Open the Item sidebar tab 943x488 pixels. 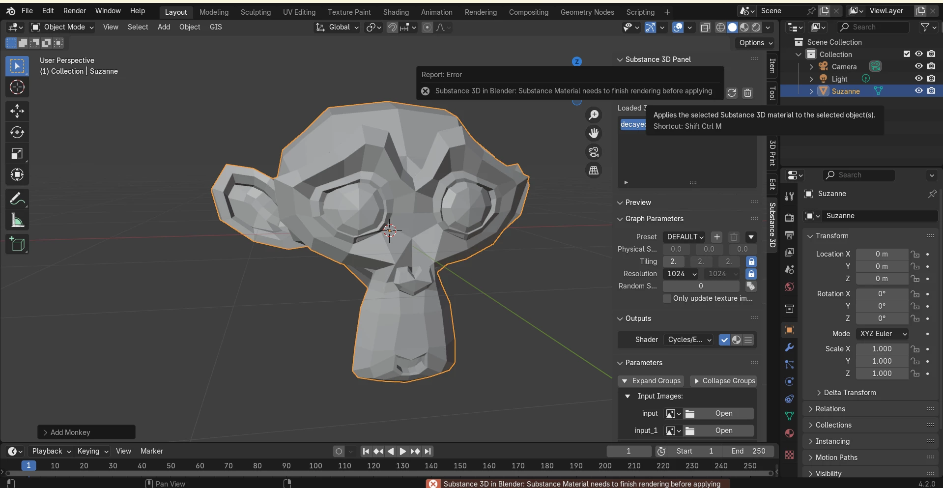coord(772,66)
